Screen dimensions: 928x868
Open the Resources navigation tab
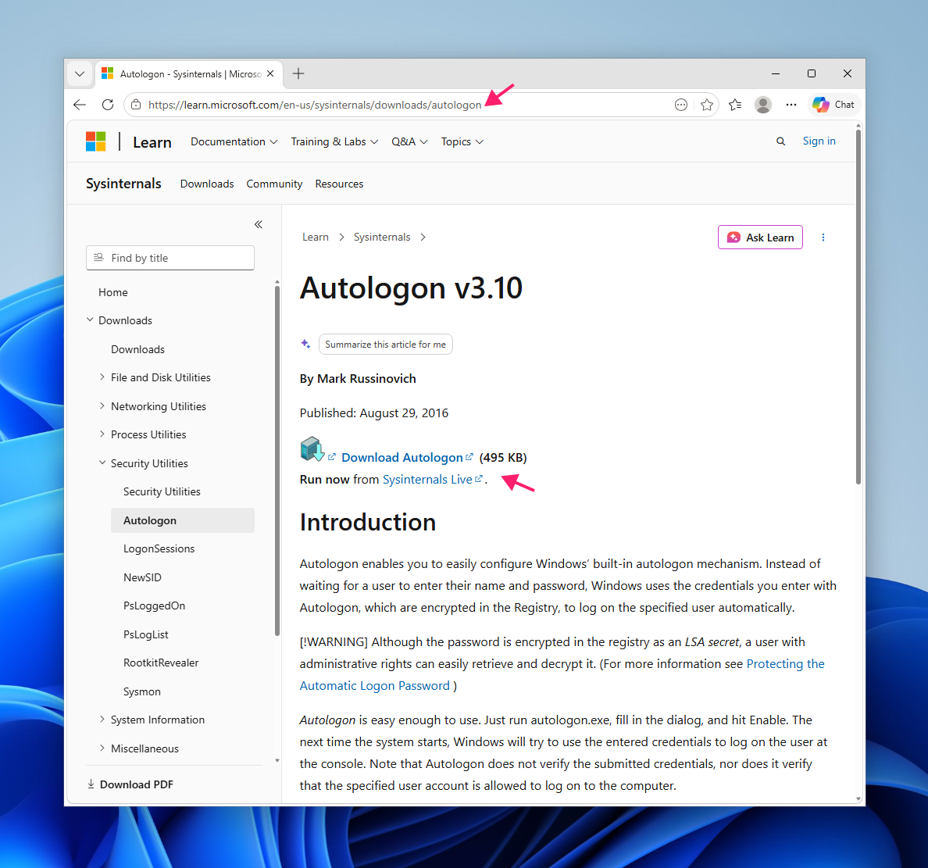(339, 184)
